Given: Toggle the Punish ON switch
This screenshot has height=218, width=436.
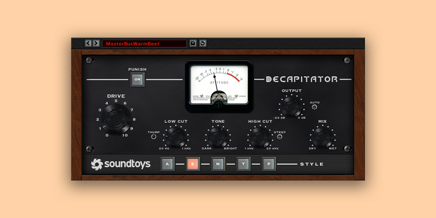Looking at the screenshot, I should 137,79.
